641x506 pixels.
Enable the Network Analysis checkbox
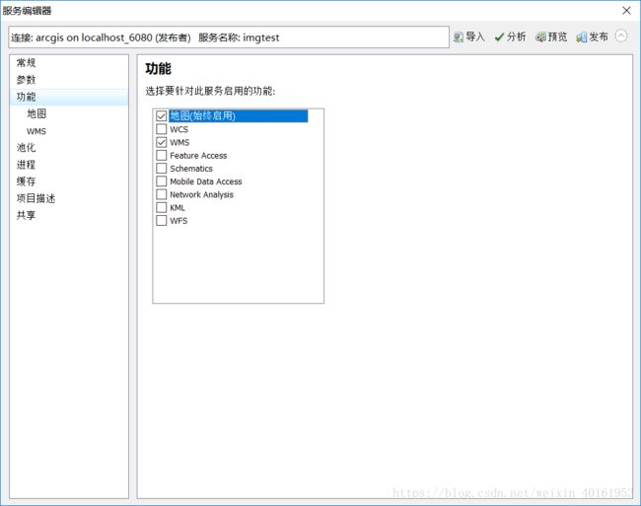pyautogui.click(x=162, y=194)
